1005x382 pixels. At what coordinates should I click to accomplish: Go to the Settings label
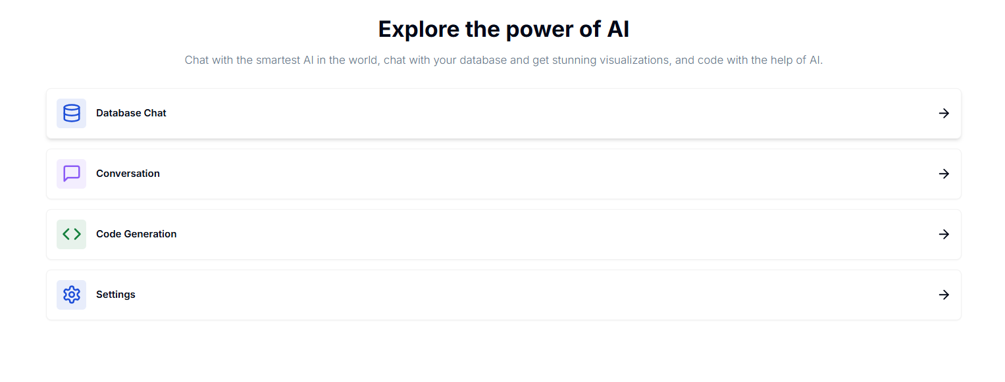[116, 295]
